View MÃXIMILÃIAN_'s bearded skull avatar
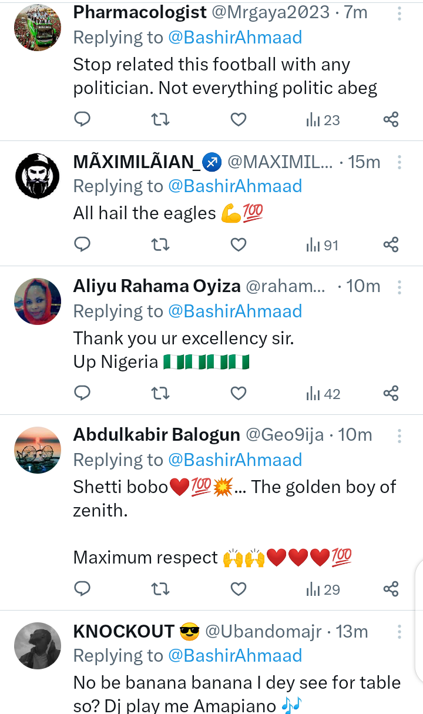Screen dimensions: 423x714 (x=38, y=176)
